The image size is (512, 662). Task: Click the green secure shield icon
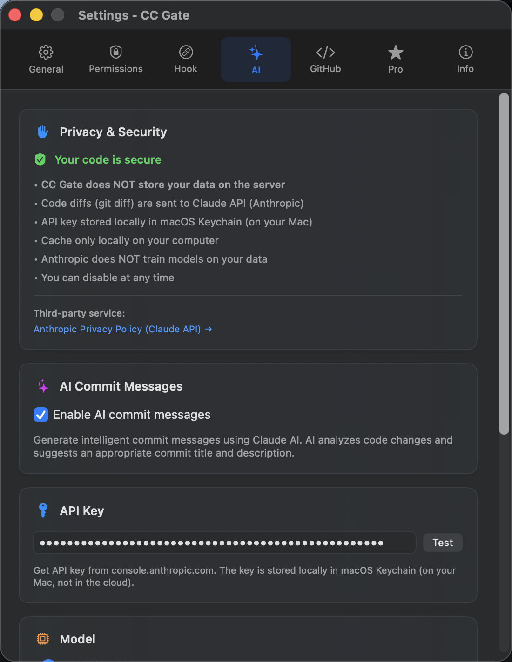(x=40, y=159)
